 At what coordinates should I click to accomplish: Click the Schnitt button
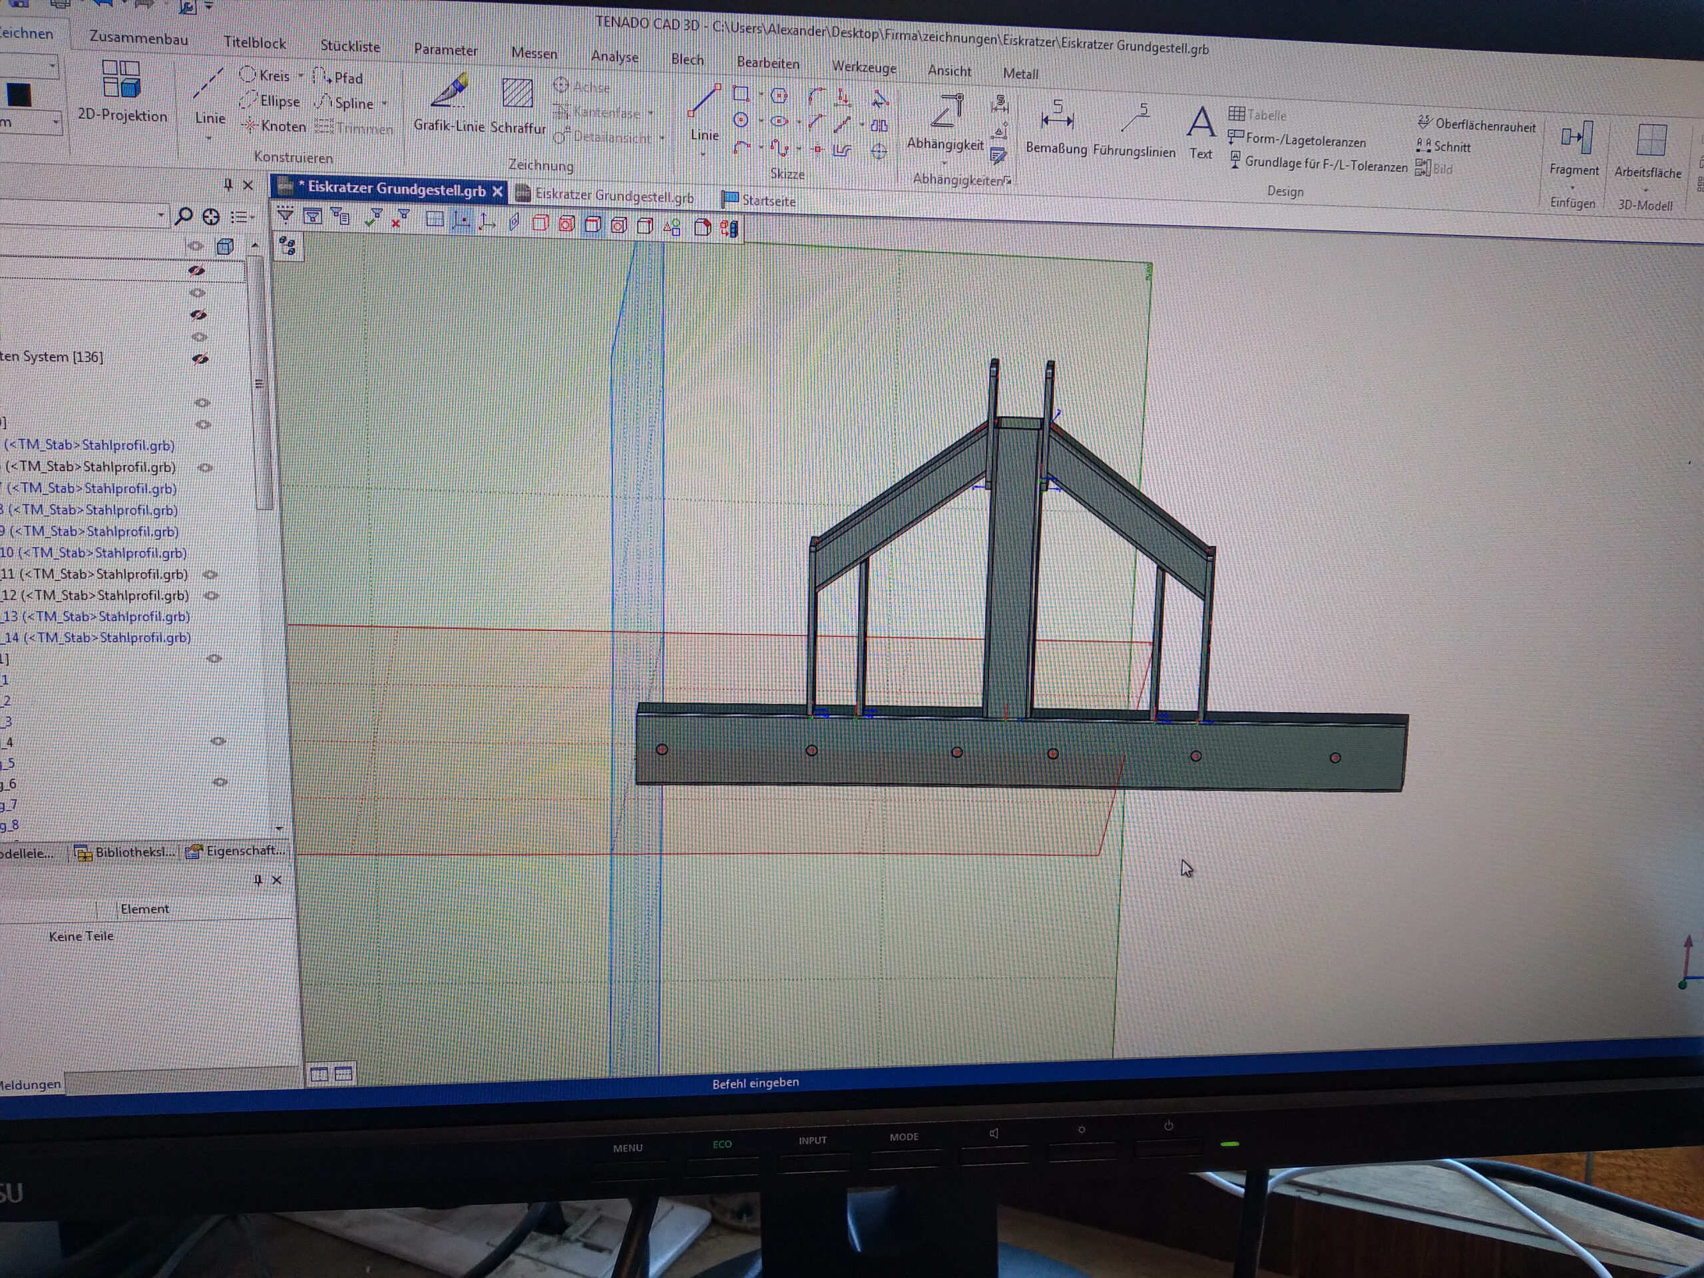[x=1444, y=146]
